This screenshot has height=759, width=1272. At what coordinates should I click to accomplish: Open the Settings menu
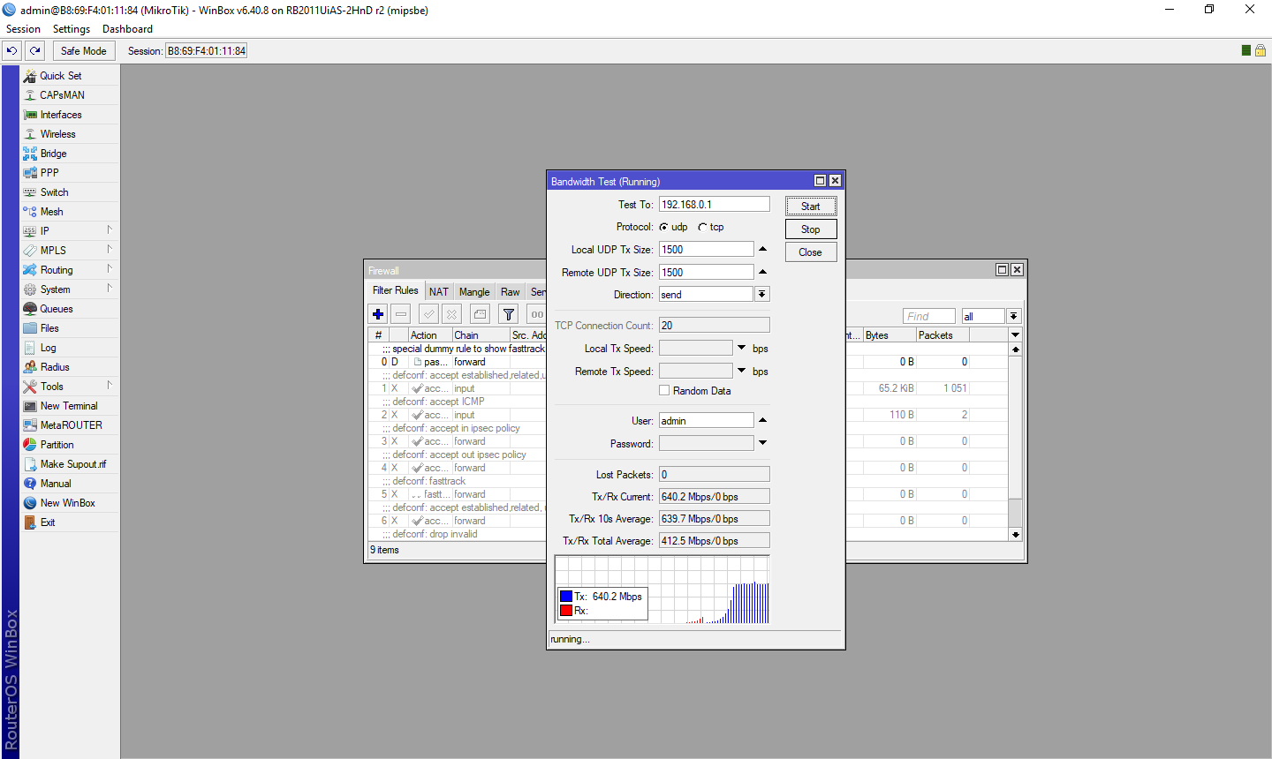click(x=72, y=29)
